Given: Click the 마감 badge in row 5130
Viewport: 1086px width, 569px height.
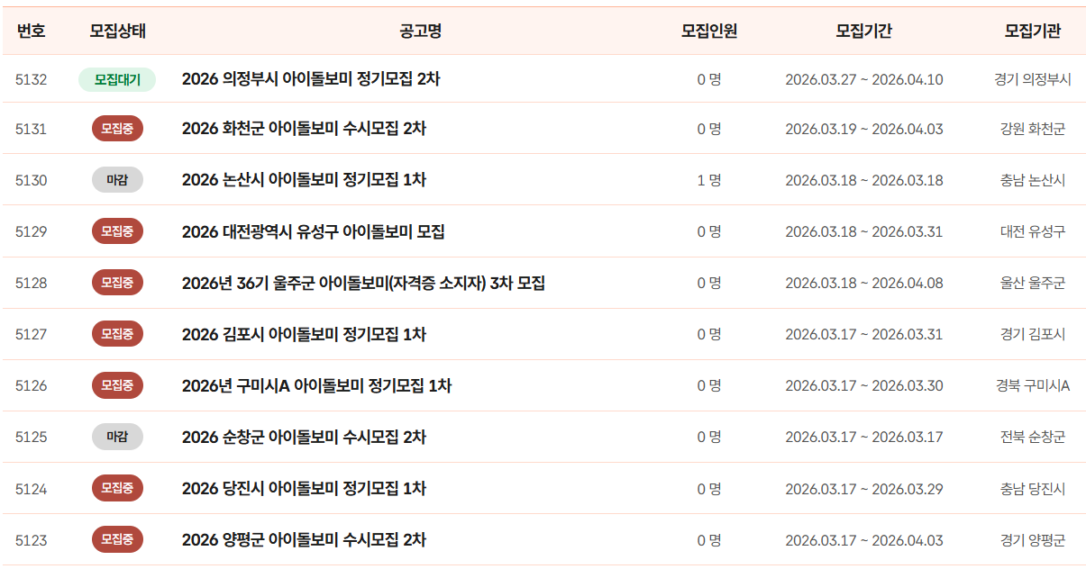Looking at the screenshot, I should click(117, 180).
